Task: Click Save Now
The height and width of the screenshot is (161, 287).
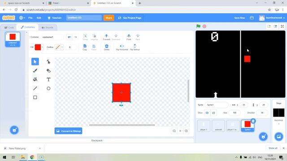Action: tap(239, 18)
